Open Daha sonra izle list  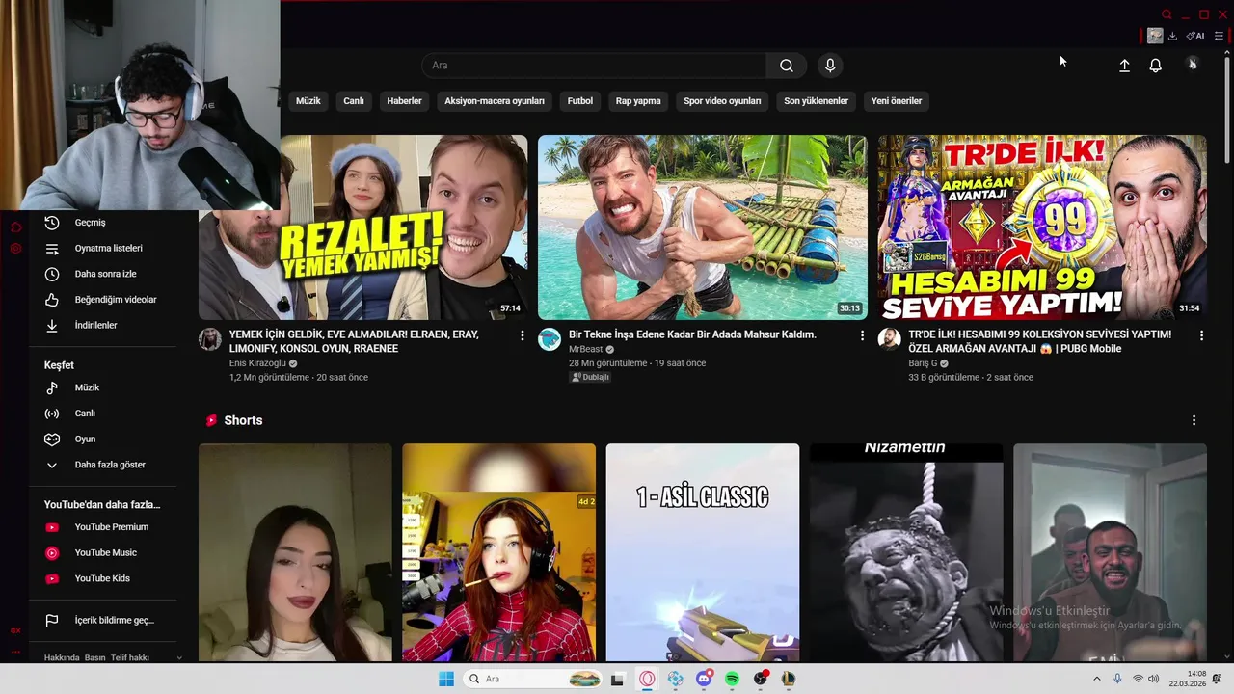click(x=108, y=274)
